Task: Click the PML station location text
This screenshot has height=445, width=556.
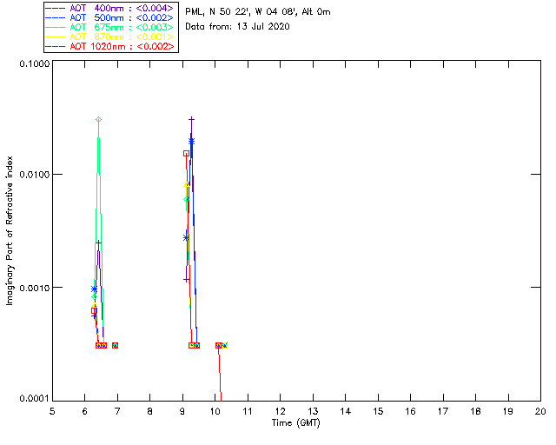Action: (258, 12)
